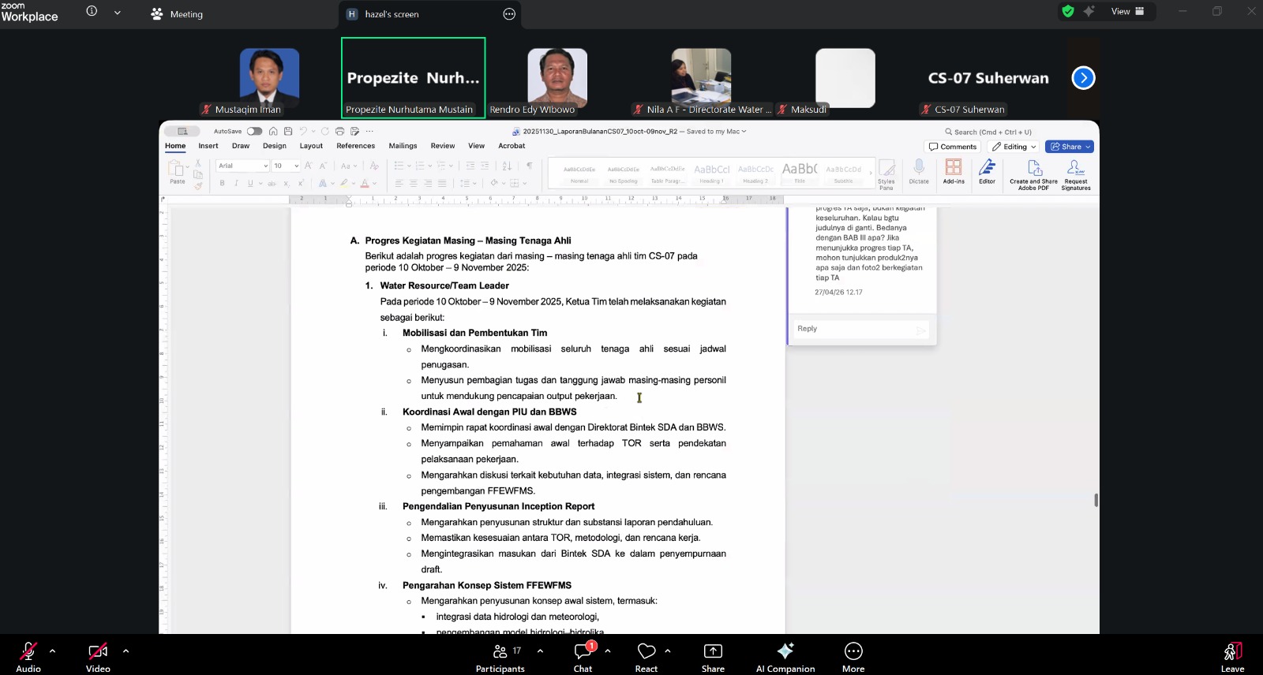Toggle Underline formatting
The image size is (1263, 675).
[x=250, y=183]
